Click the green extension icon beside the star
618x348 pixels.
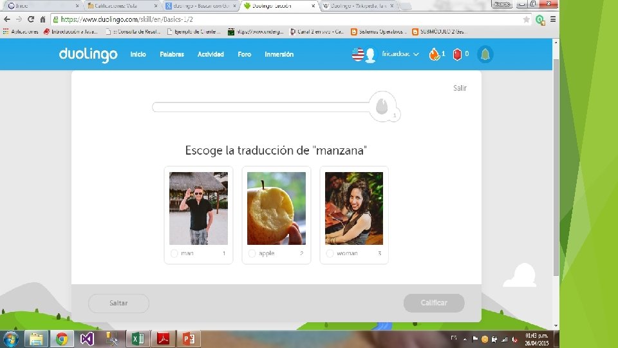click(x=540, y=20)
